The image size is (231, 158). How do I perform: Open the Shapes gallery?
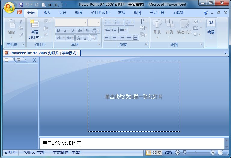coord(157,28)
